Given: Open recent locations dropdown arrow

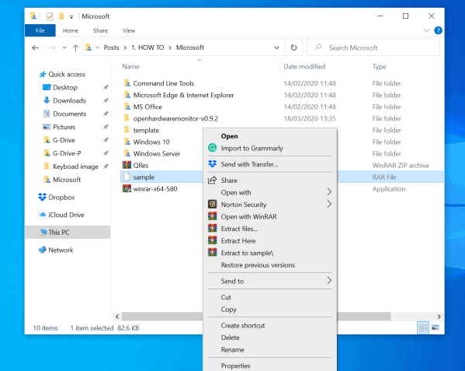Looking at the screenshot, I should (x=64, y=47).
